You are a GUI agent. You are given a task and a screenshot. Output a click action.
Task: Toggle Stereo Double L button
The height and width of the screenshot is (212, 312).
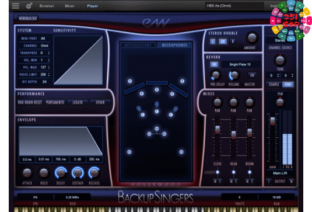212,41
